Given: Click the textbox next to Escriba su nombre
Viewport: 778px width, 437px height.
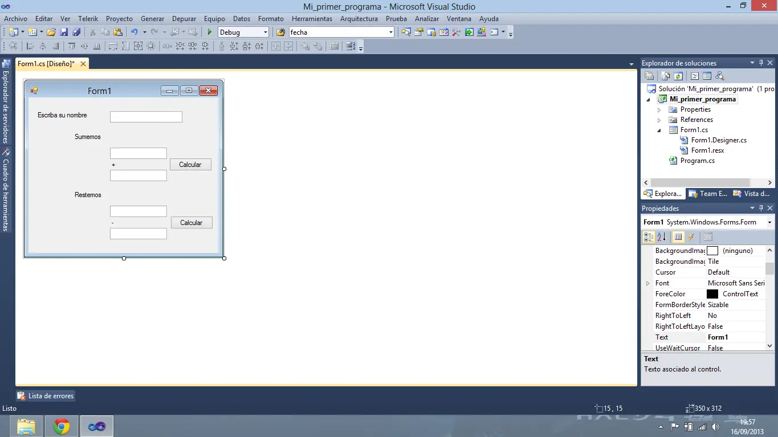Looking at the screenshot, I should click(146, 117).
